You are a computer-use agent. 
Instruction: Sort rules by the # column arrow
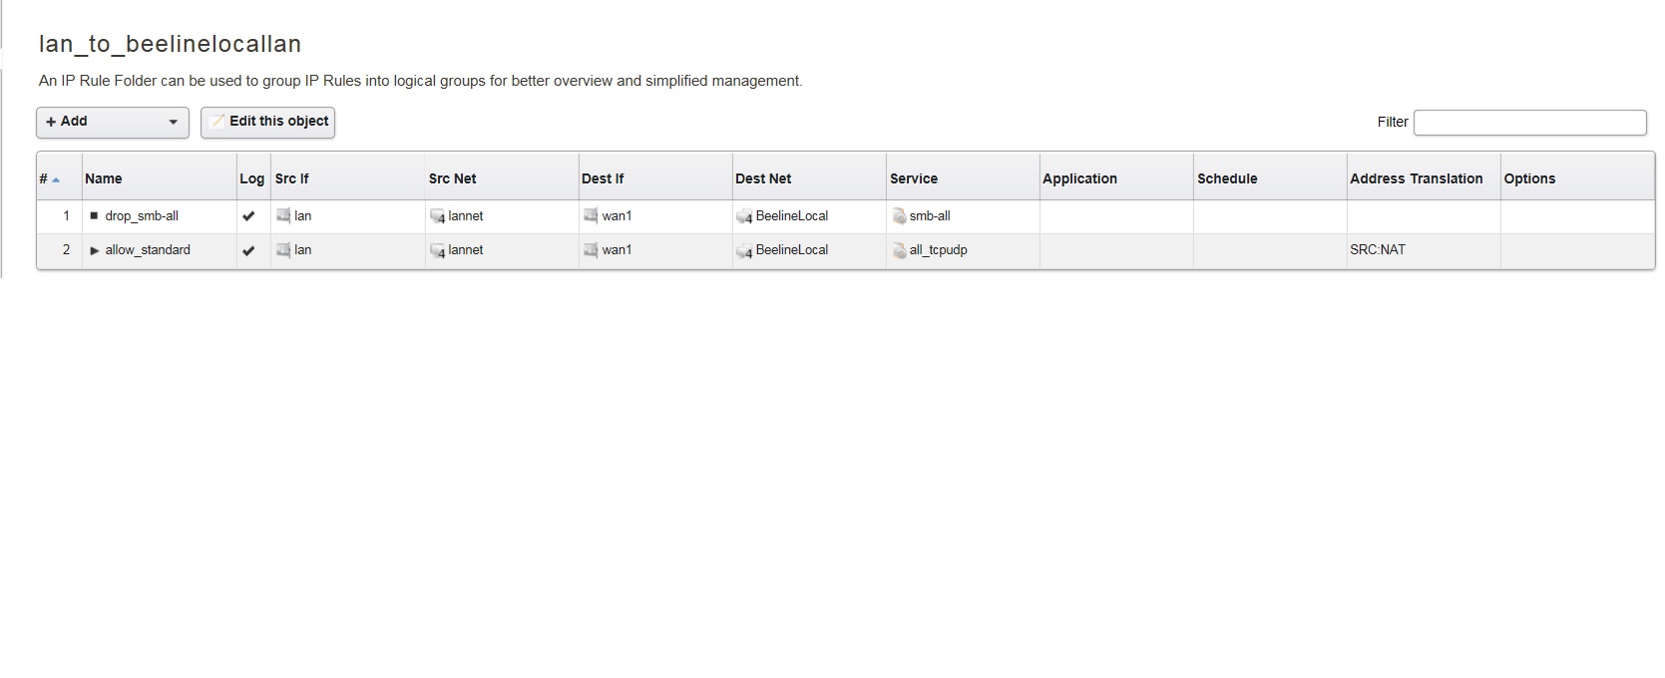pyautogui.click(x=56, y=179)
